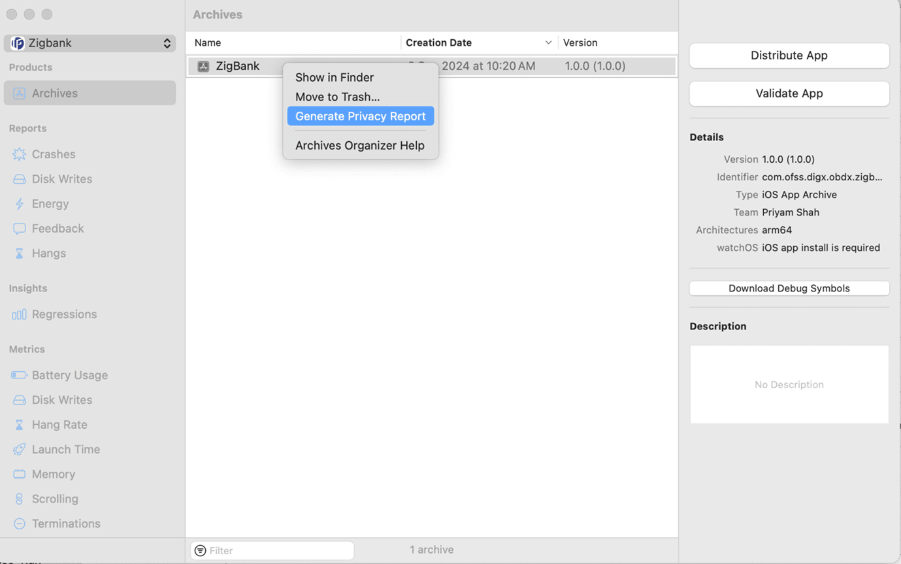This screenshot has height=564, width=901.
Task: Open the Energy report
Action: coord(50,204)
